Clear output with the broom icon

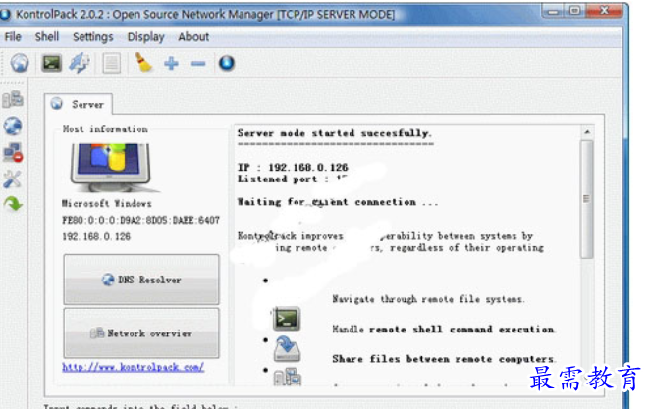(x=143, y=63)
